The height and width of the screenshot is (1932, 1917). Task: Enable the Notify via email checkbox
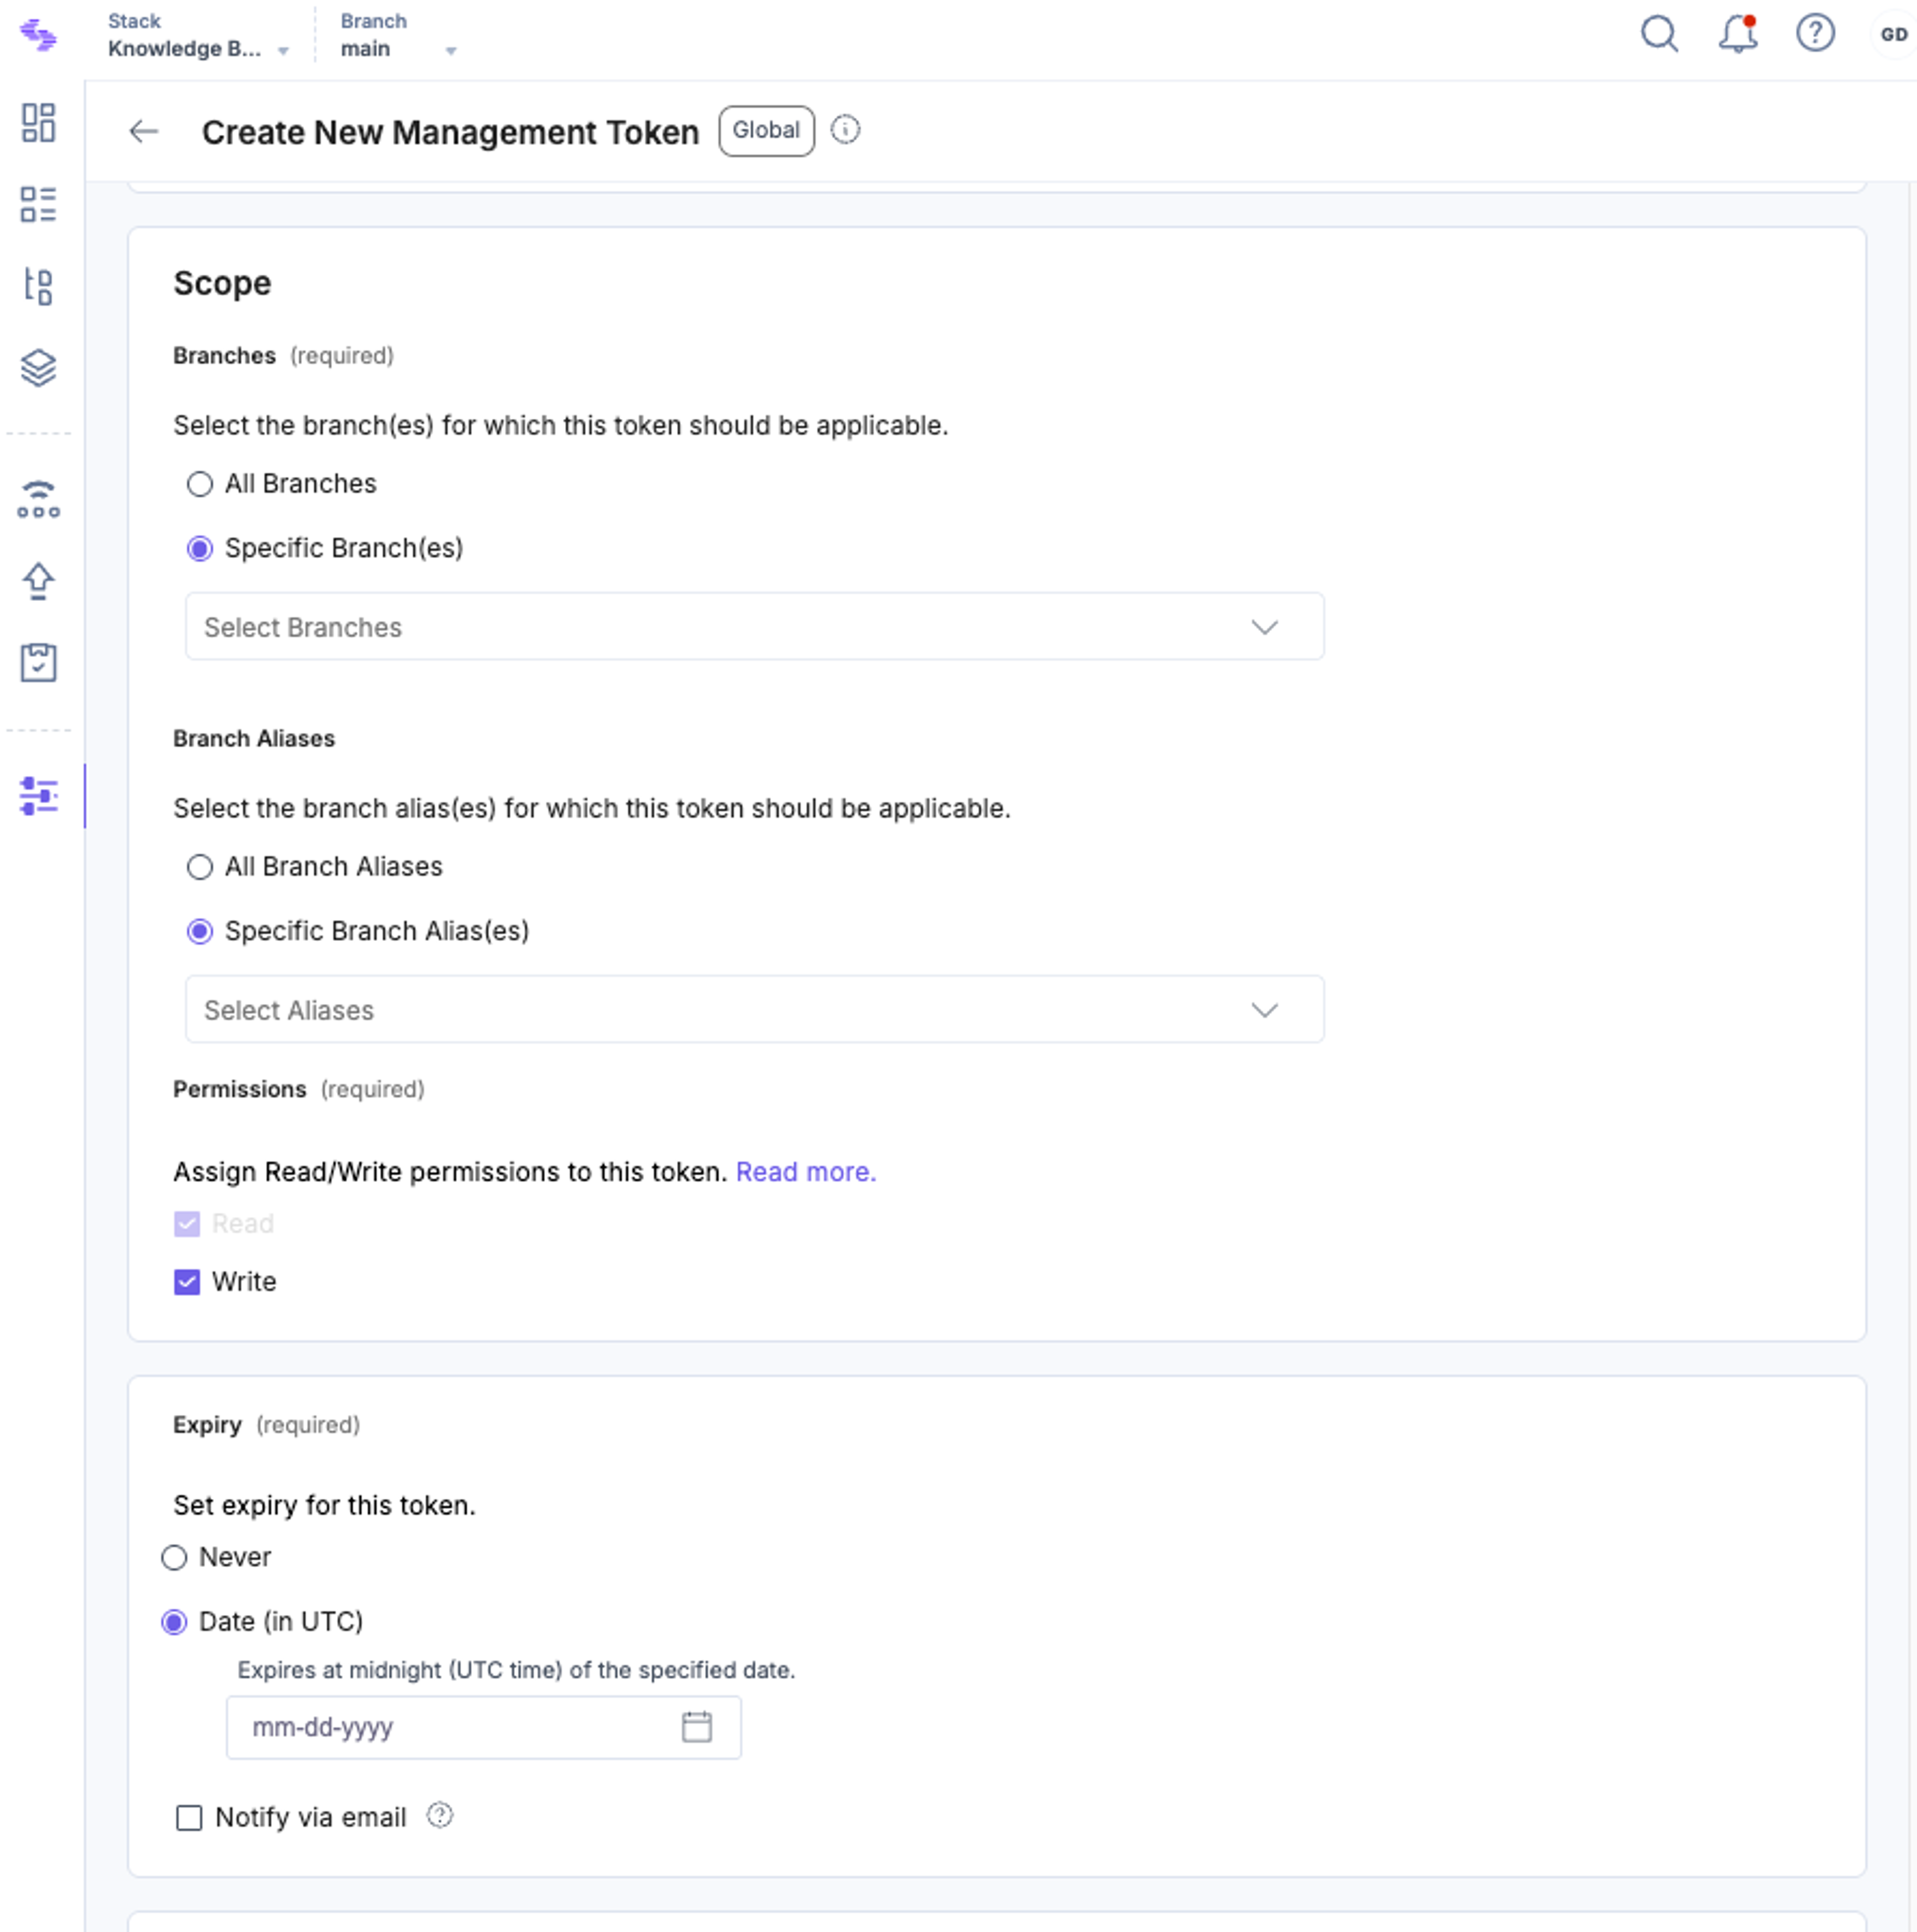(x=189, y=1817)
